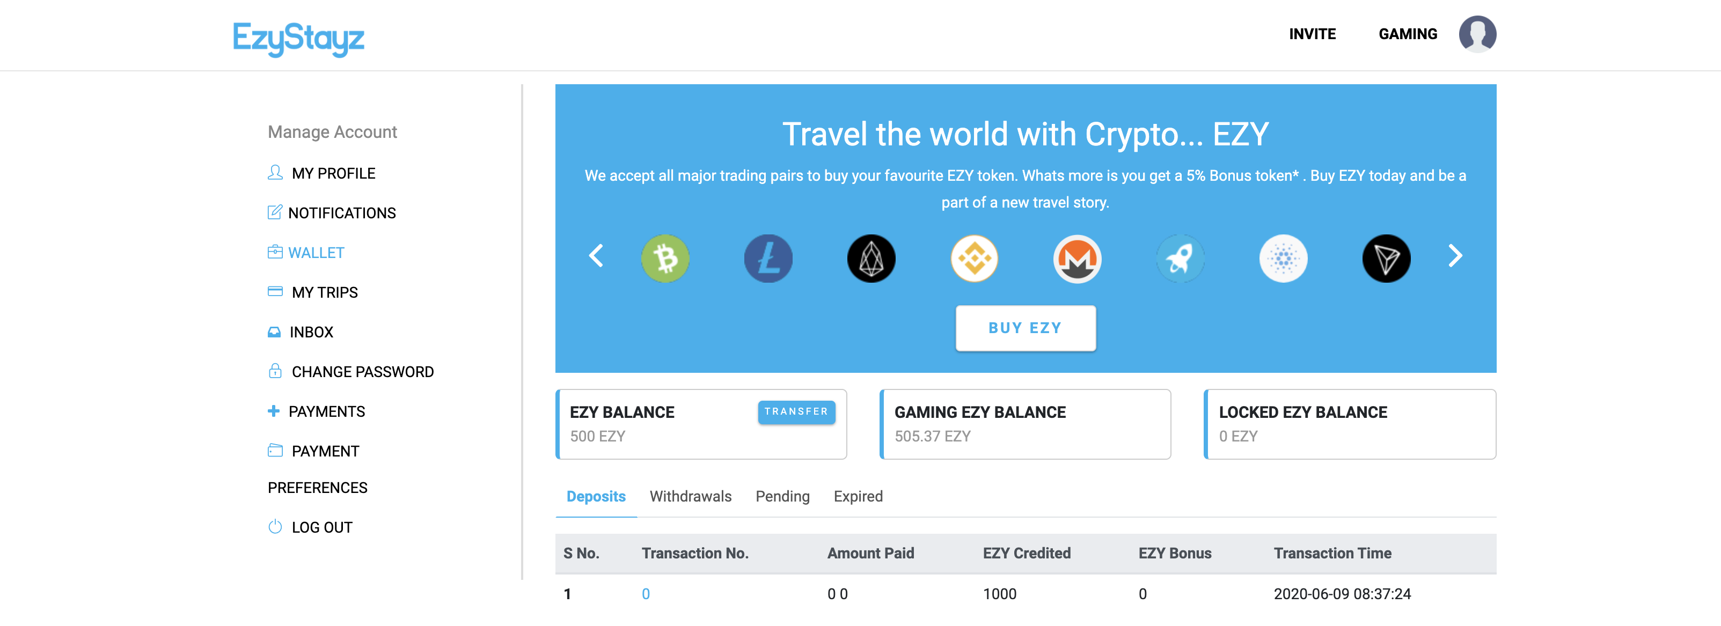
Task: Expand the Payments plus item
Action: pos(317,411)
